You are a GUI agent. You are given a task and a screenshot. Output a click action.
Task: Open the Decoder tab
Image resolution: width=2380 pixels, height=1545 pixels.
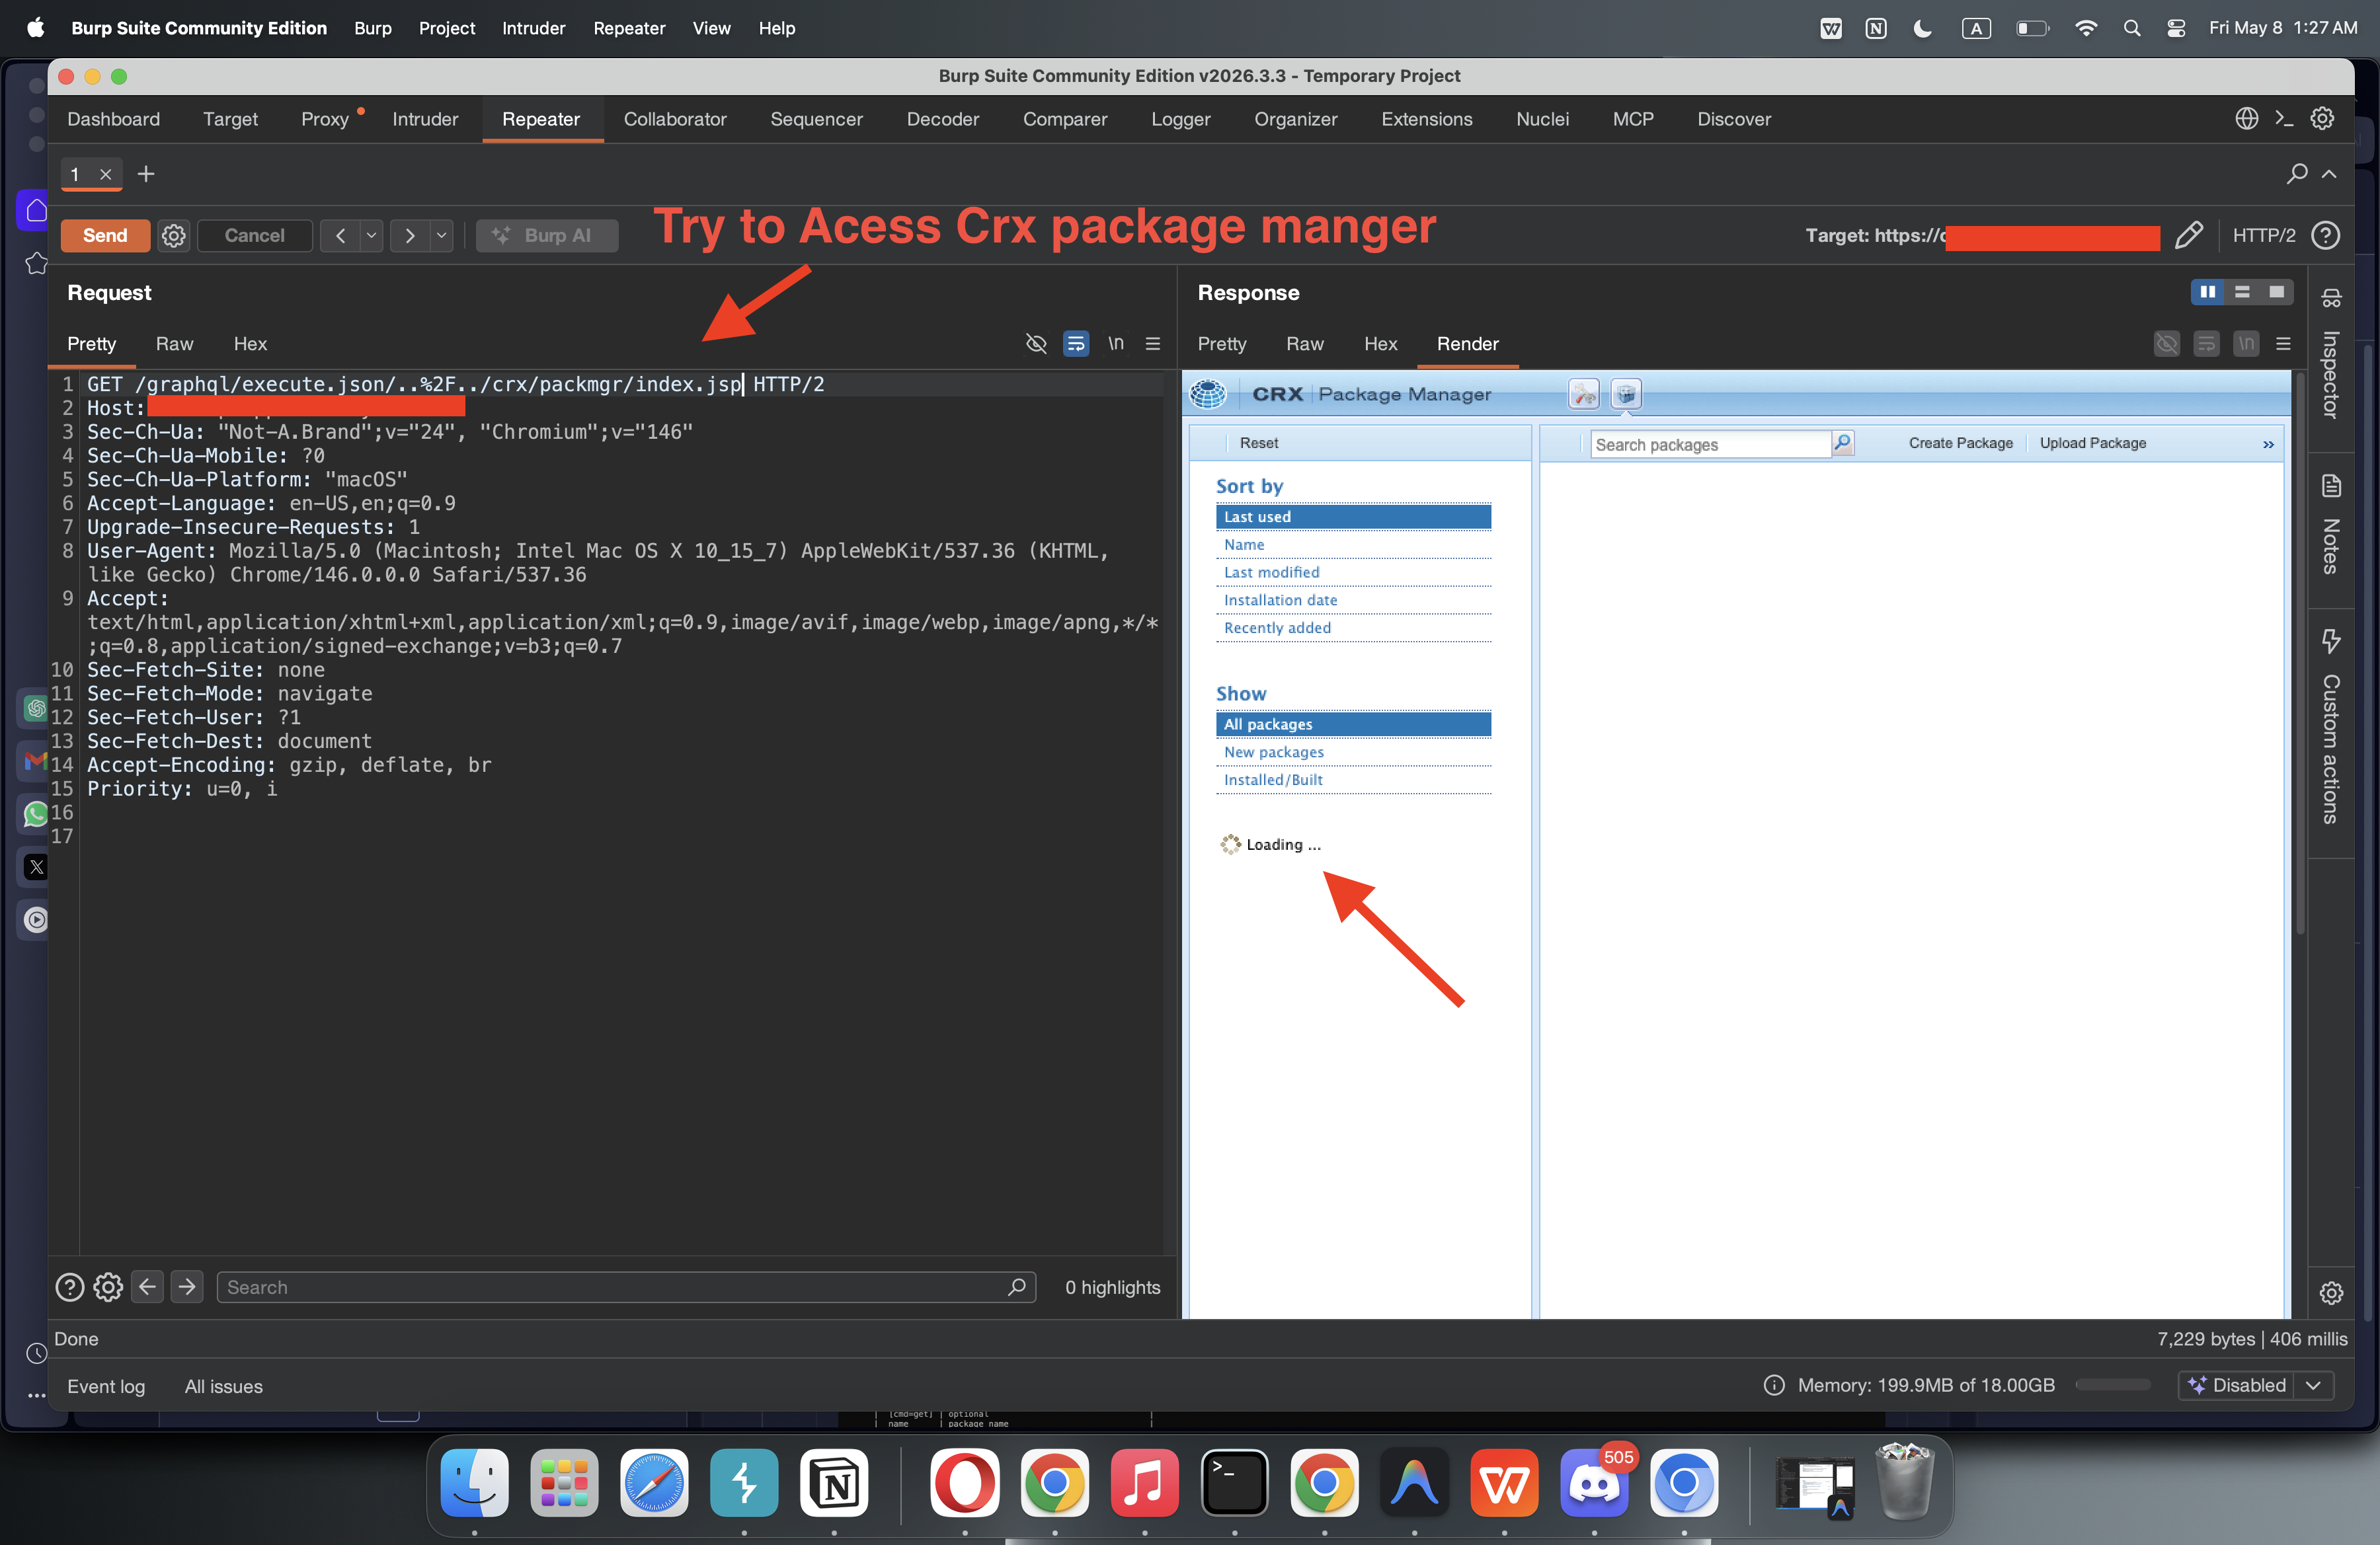pyautogui.click(x=942, y=119)
